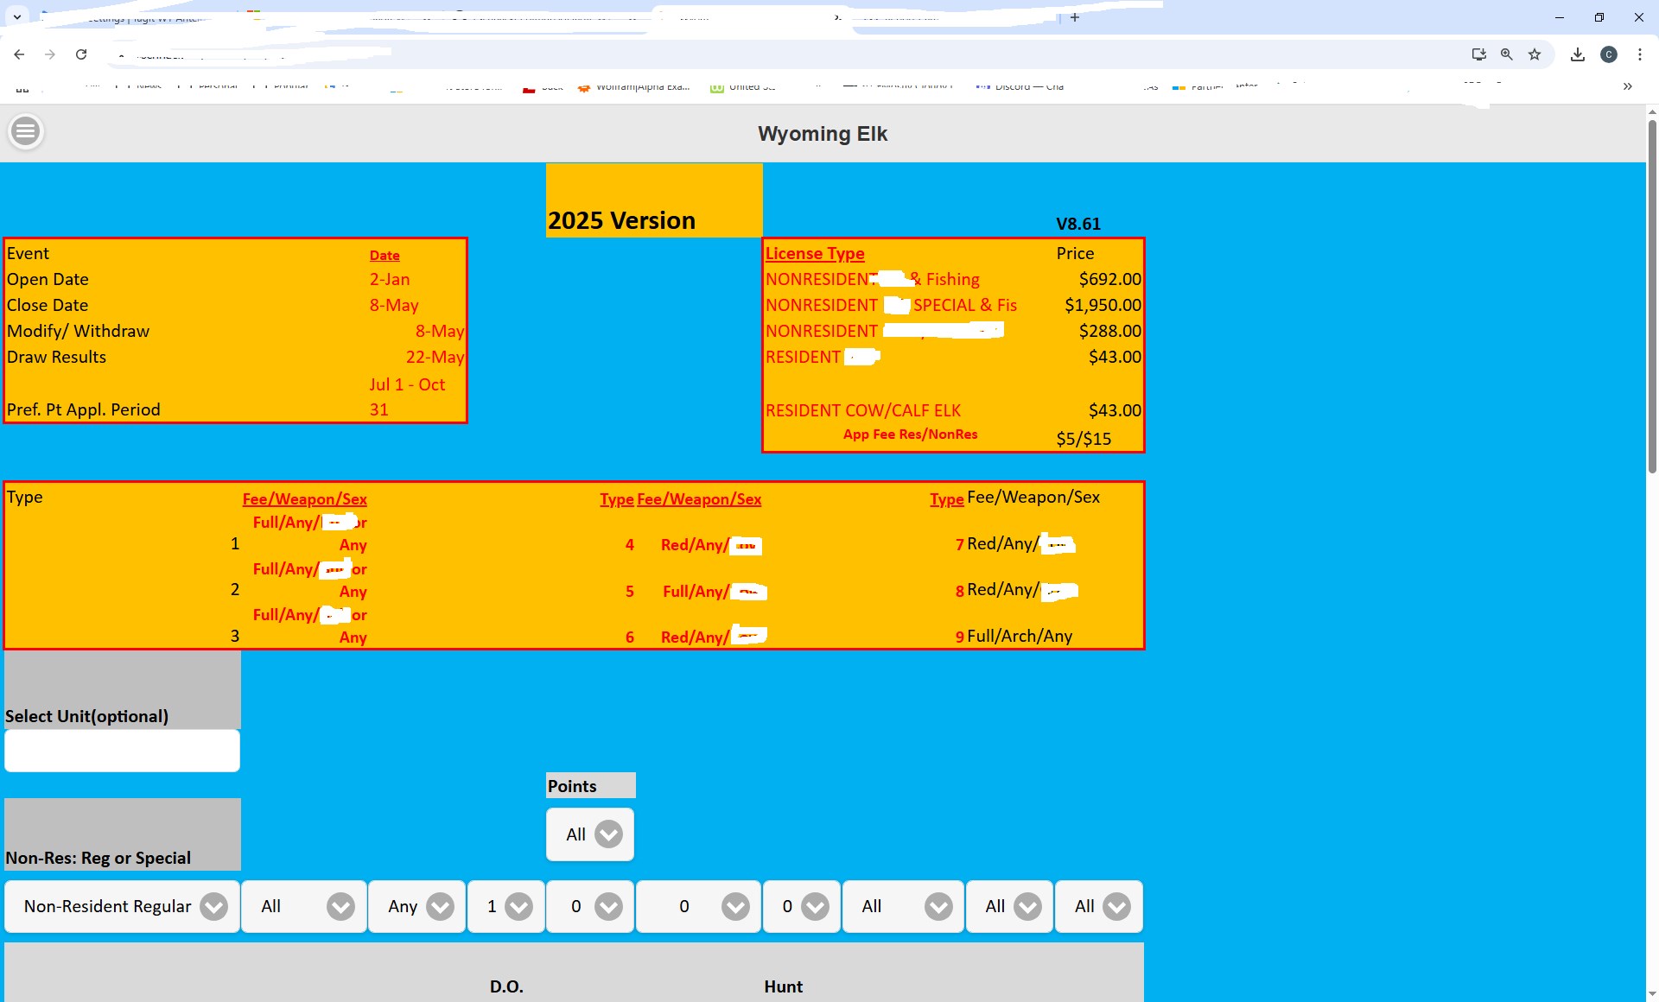Screen dimensions: 1659x1002
Task: Reload the page with the refresh icon
Action: pos(81,54)
